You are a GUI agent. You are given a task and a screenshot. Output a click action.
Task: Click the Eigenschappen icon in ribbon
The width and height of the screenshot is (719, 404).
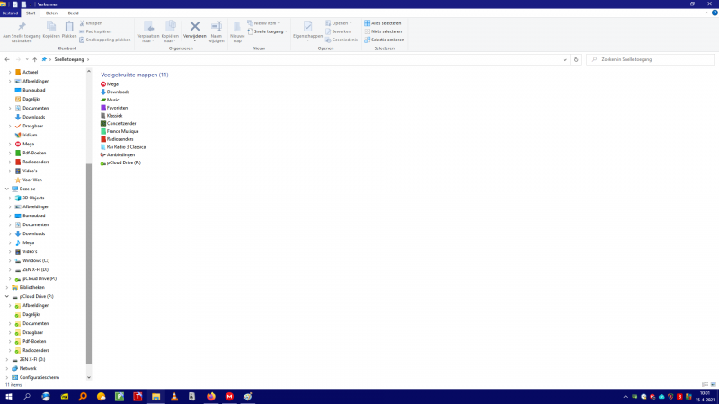pos(307,28)
